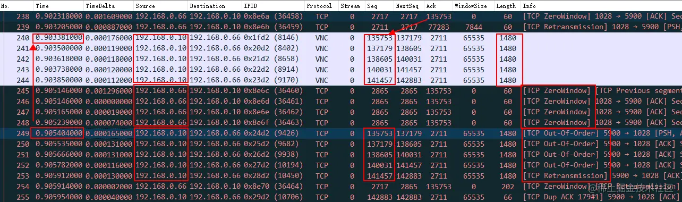This screenshot has width=682, height=202.
Task: Select time delta 0.000002000
Action: click(x=109, y=187)
